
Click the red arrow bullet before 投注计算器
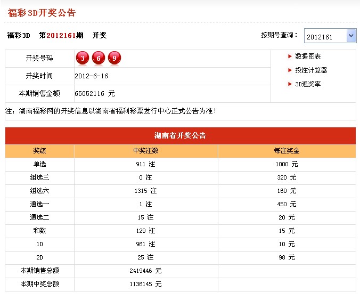coord(290,70)
